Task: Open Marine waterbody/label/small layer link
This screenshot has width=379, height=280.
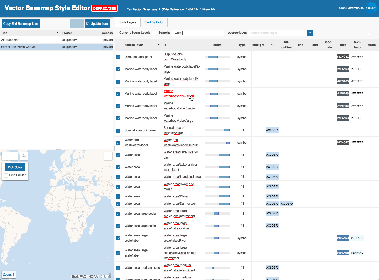Action: tap(178, 94)
